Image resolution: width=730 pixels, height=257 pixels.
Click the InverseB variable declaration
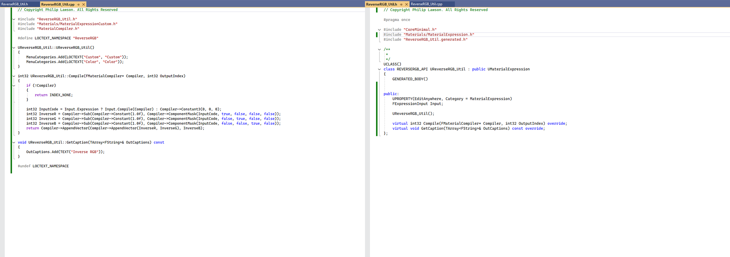pos(153,123)
